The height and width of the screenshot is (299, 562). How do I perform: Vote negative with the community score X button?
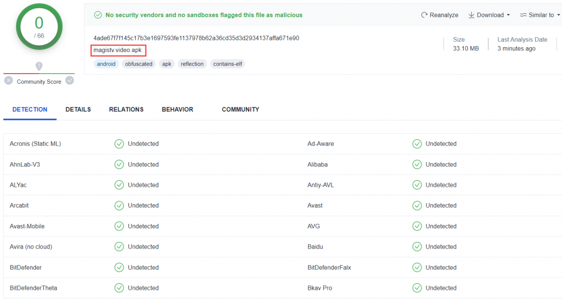coord(9,81)
